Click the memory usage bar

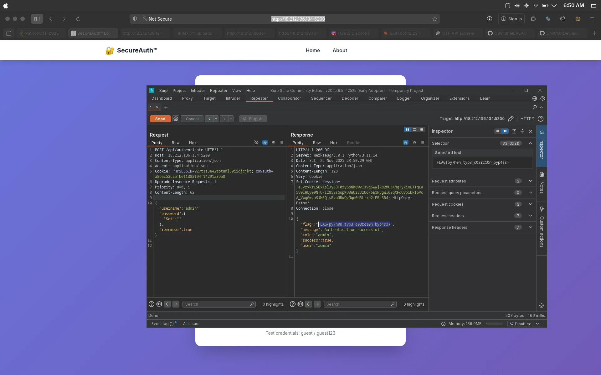click(495, 324)
